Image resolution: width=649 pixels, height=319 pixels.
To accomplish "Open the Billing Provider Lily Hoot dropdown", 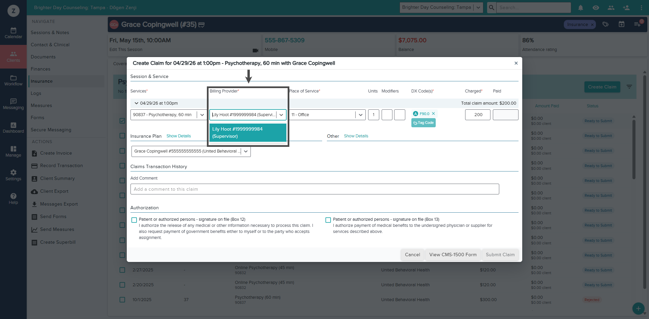I will [x=248, y=115].
